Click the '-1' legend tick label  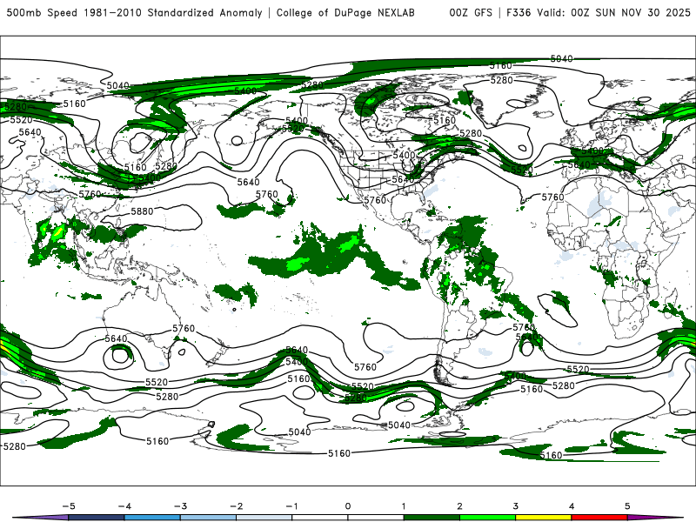[x=292, y=506]
